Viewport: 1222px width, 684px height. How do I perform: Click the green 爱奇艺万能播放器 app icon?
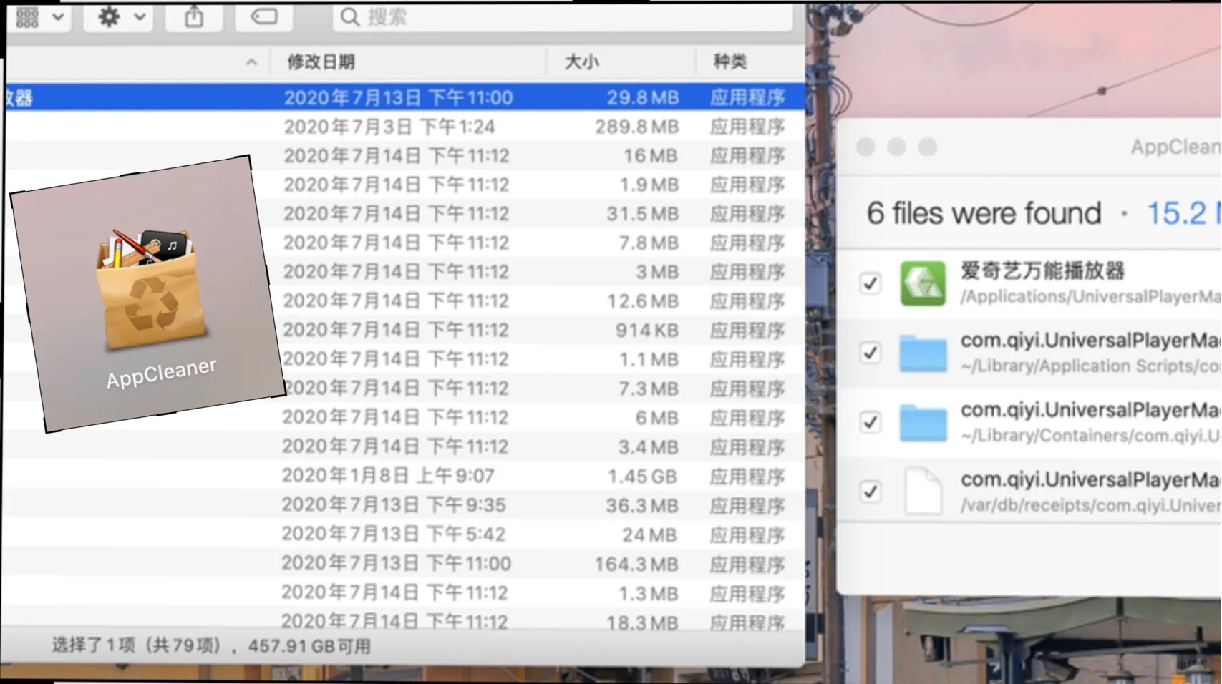point(923,283)
